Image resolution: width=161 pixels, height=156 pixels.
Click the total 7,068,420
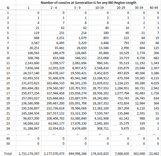click(121, 153)
